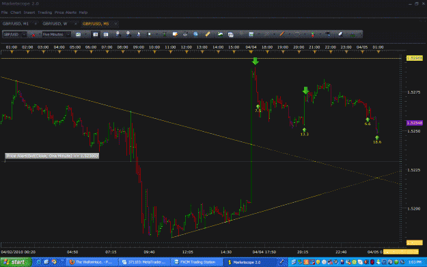Click the stacked windows toolbar icon
Screen dimensions: 427x267
pos(231,35)
